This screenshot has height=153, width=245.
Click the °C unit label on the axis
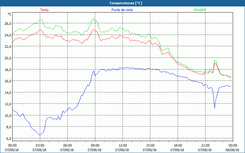tap(9, 14)
